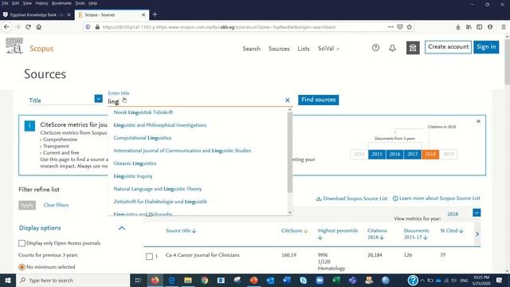Open browser home page icon
The width and height of the screenshot is (510, 287).
point(39,27)
